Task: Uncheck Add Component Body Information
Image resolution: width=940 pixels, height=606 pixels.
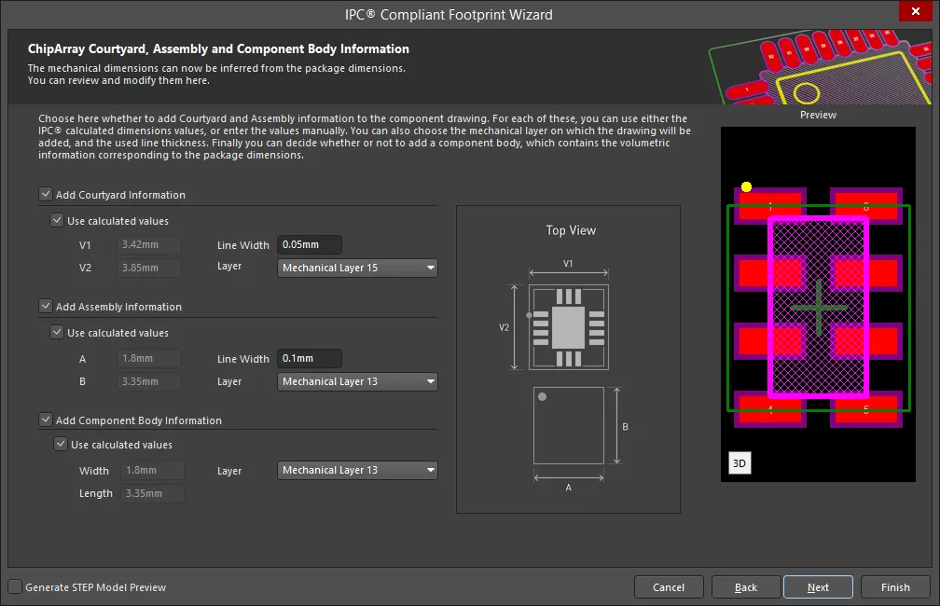Action: coord(46,420)
